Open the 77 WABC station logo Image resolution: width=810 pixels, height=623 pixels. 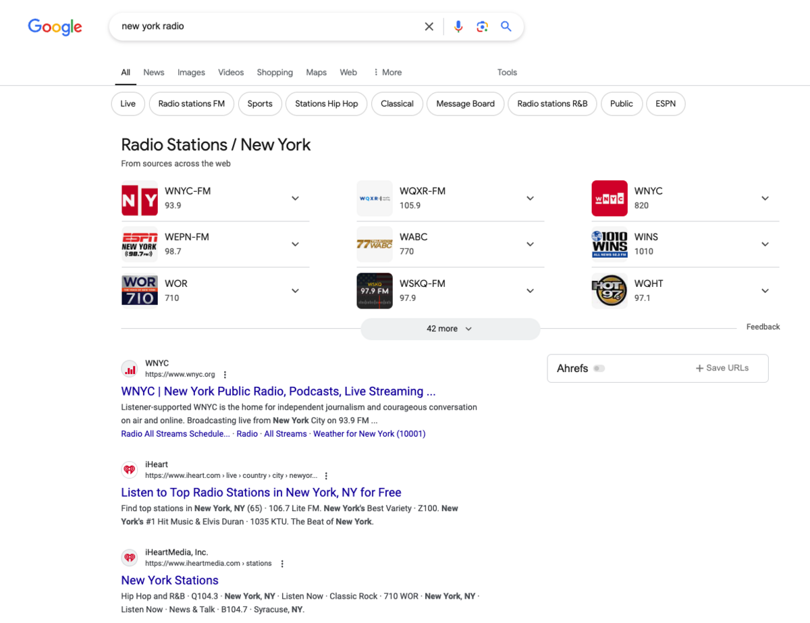click(x=375, y=244)
